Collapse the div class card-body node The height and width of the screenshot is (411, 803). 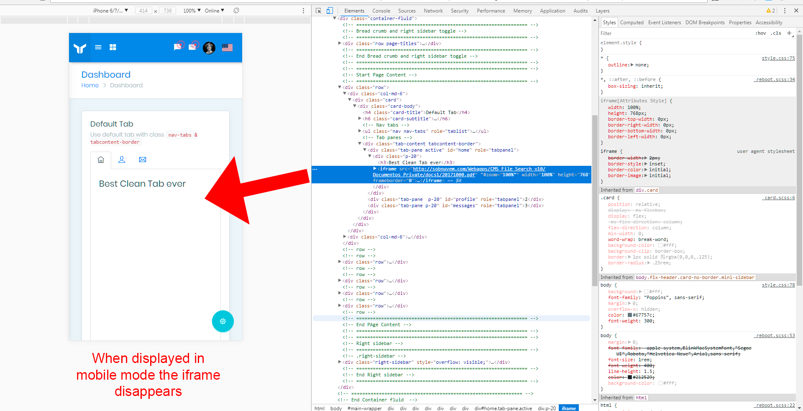(355, 106)
